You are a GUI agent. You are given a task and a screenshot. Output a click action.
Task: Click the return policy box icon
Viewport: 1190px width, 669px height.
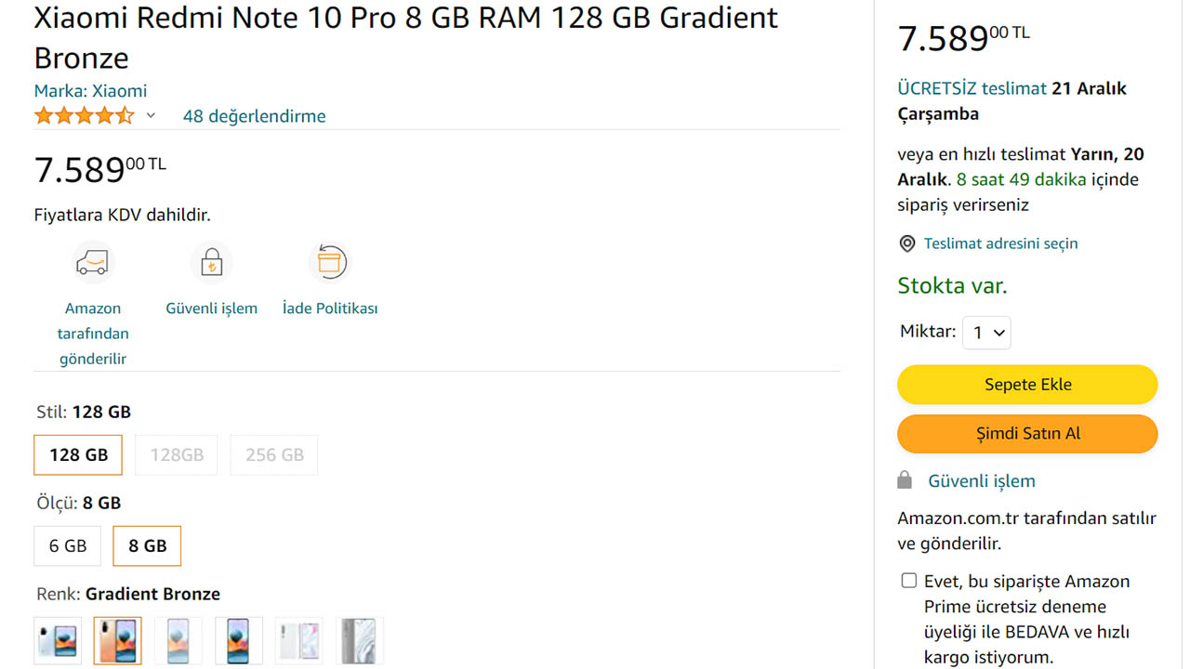coord(329,263)
